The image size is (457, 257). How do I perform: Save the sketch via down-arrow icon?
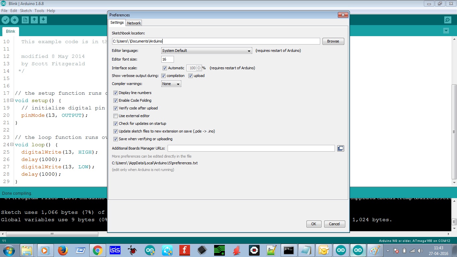click(x=43, y=20)
